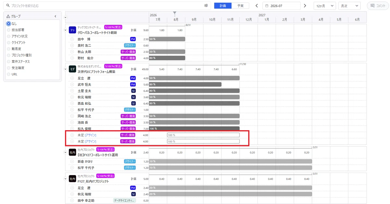Viewport: 390px width, 204px height.
Task: Open the 2026-07 date picker
Action: 281,6
